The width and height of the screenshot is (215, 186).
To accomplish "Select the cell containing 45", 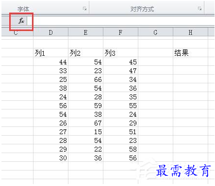I will 121,62.
